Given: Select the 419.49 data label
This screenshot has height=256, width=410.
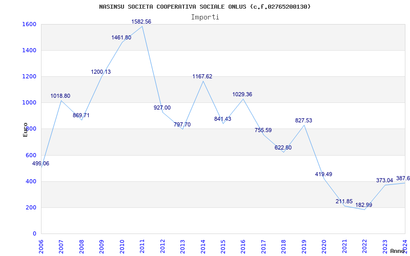Looking at the screenshot, I should pyautogui.click(x=324, y=174).
